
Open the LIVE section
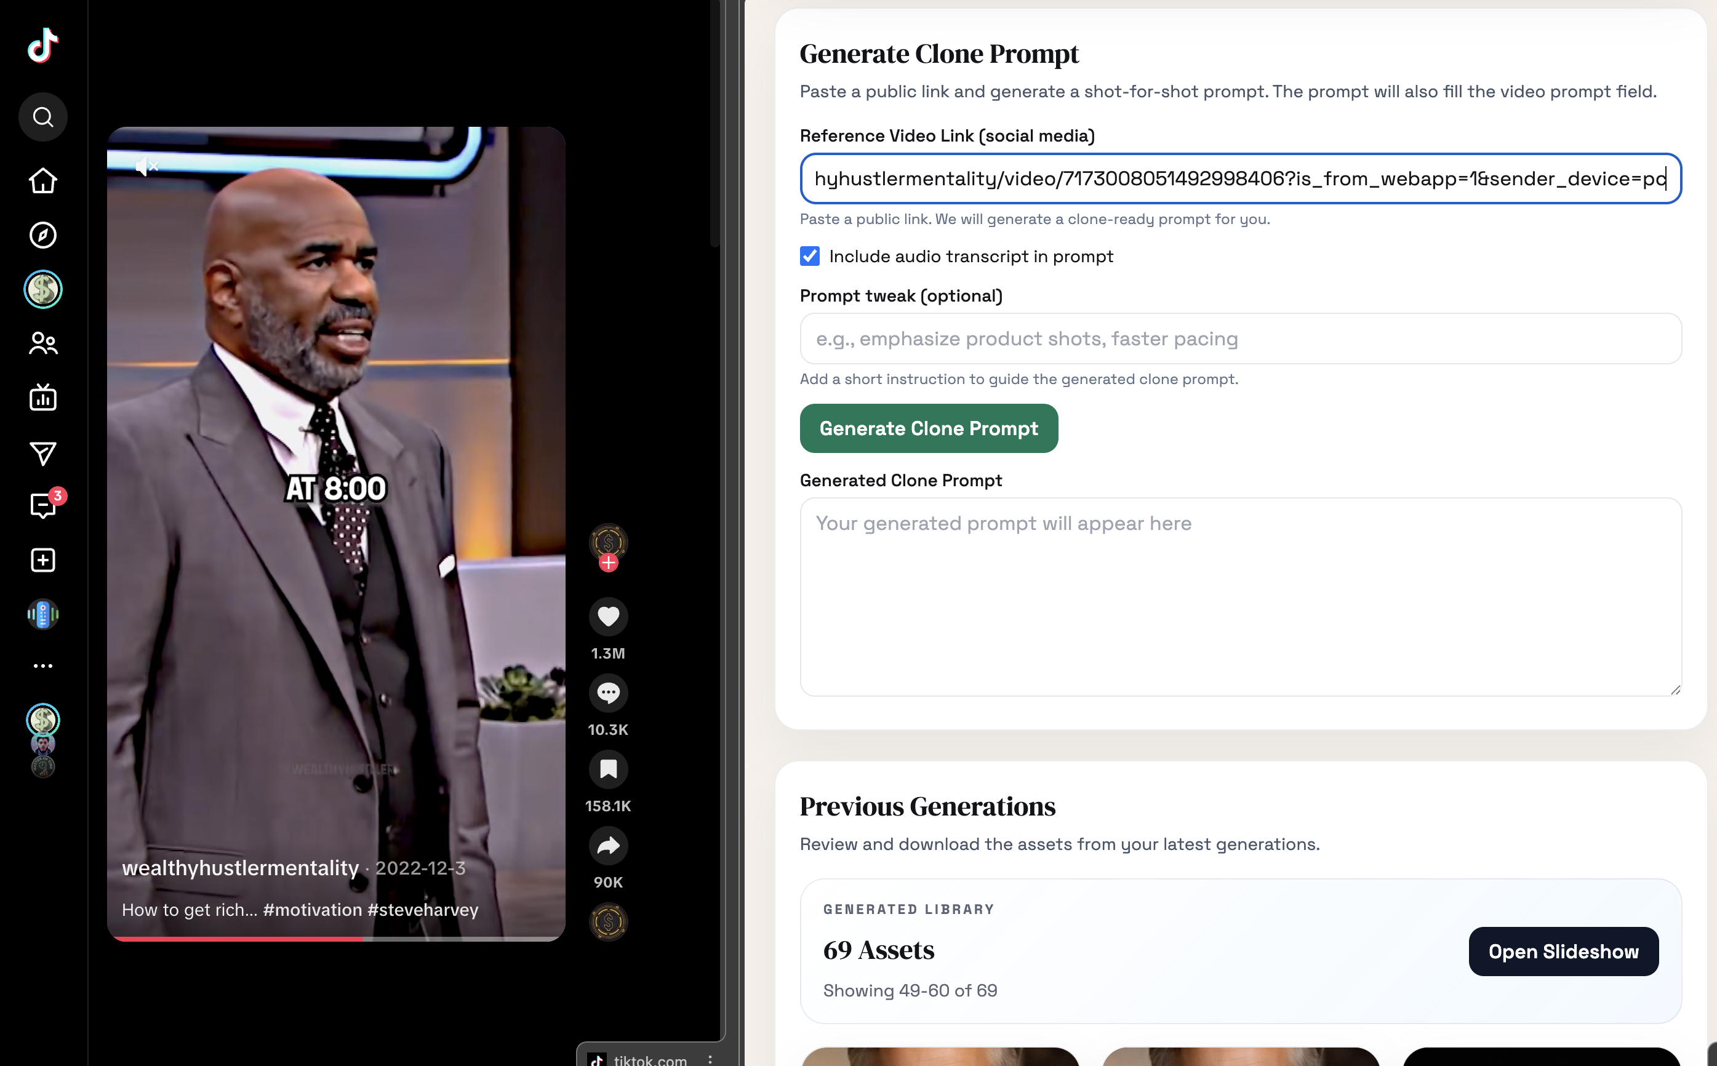click(x=43, y=397)
